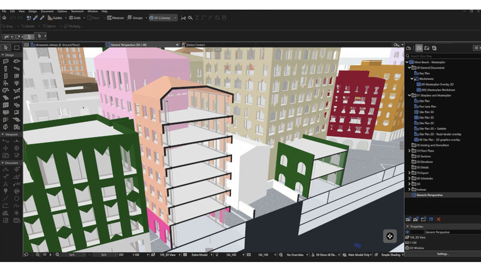Click the Settings button in navigator
The image size is (481, 271).
point(443,254)
